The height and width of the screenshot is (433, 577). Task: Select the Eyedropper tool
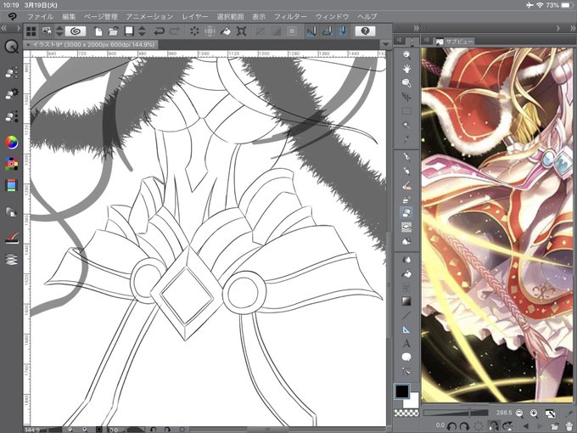click(406, 139)
